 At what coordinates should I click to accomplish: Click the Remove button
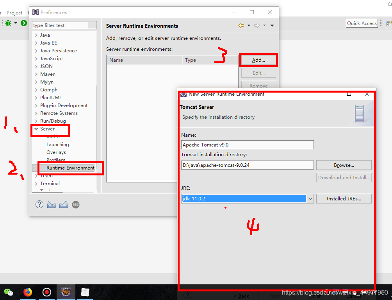pos(258,85)
